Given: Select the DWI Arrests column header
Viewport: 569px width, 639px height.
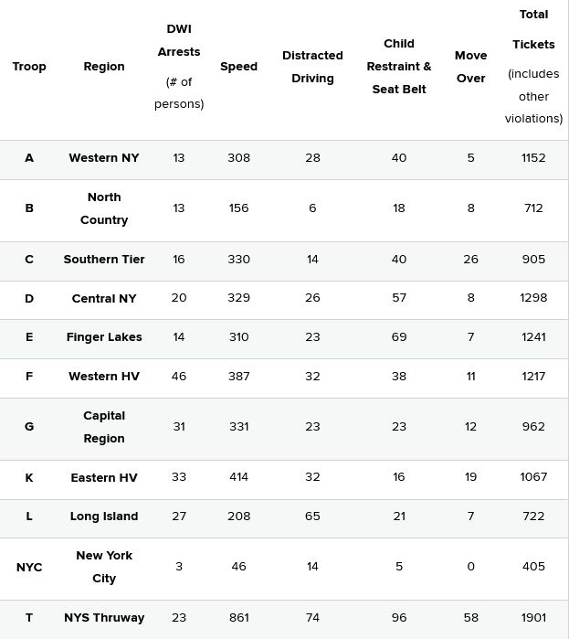Looking at the screenshot, I should pos(179,67).
